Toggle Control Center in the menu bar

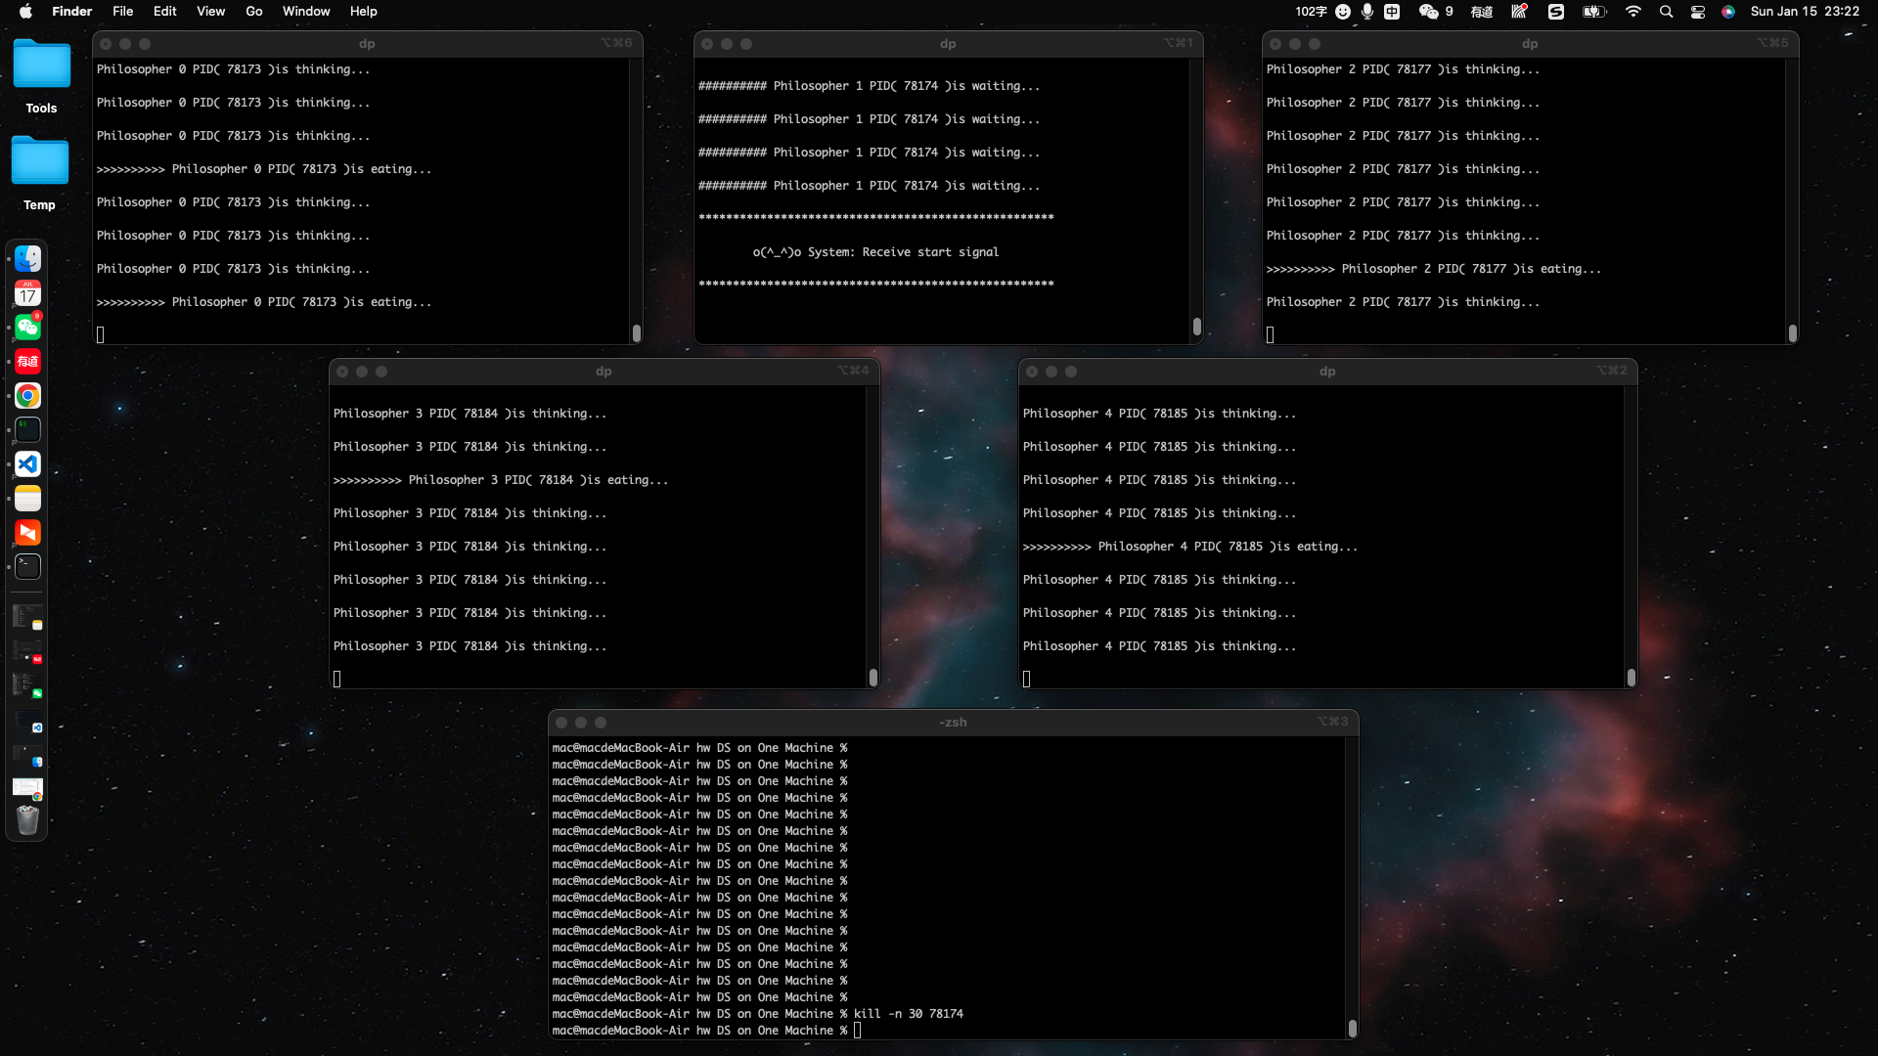click(1698, 12)
